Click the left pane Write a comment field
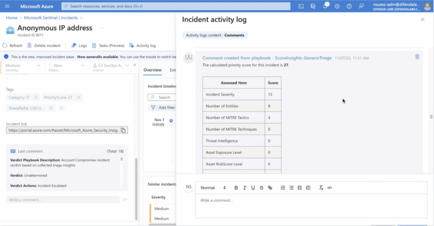 pyautogui.click(x=63, y=200)
